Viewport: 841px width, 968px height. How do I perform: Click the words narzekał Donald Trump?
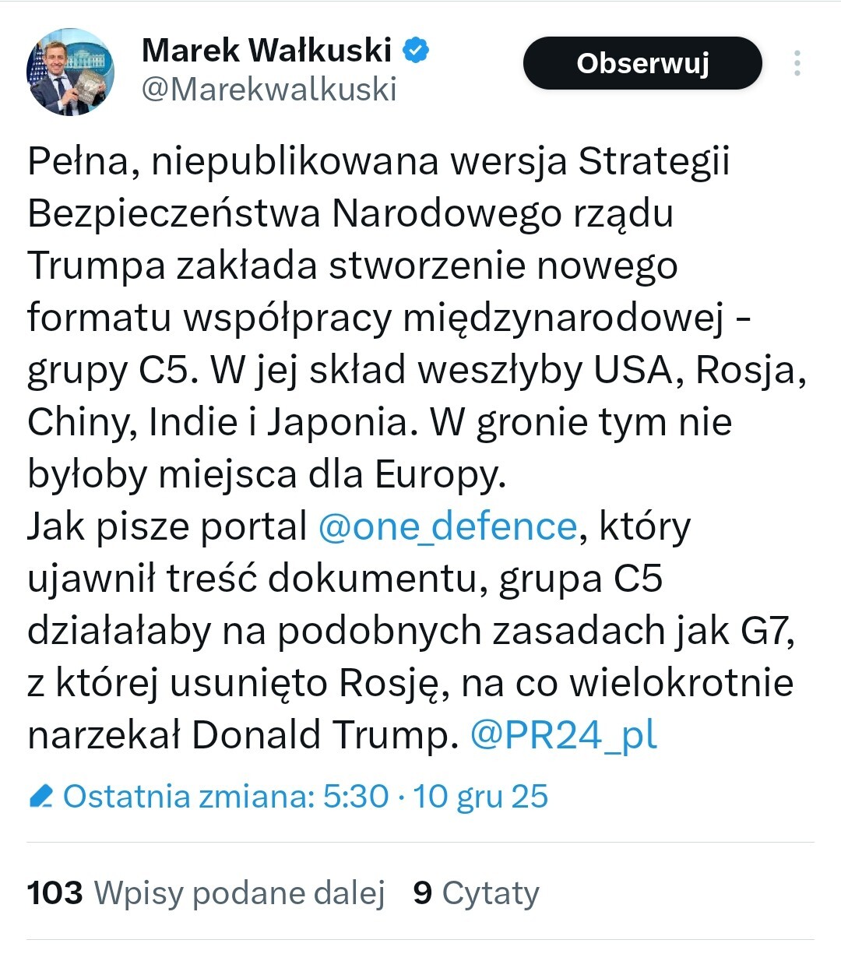241,735
